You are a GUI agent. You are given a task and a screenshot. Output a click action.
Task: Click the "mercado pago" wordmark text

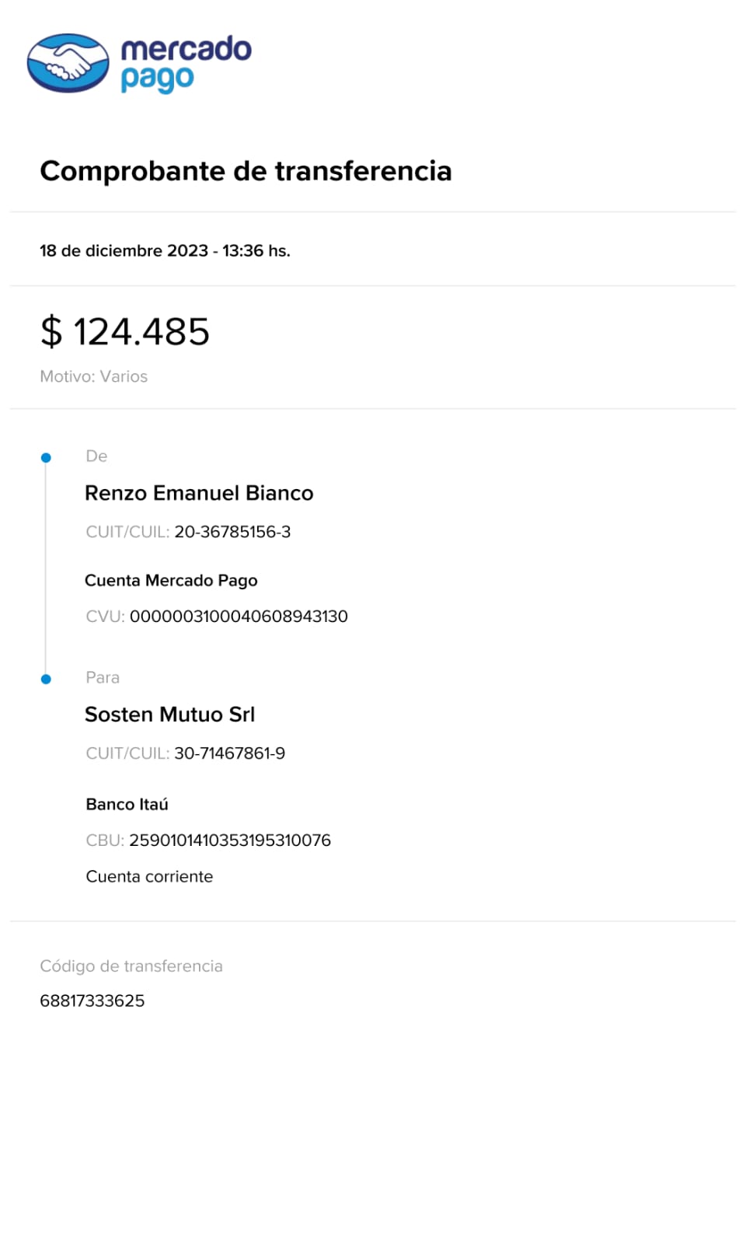(x=186, y=63)
